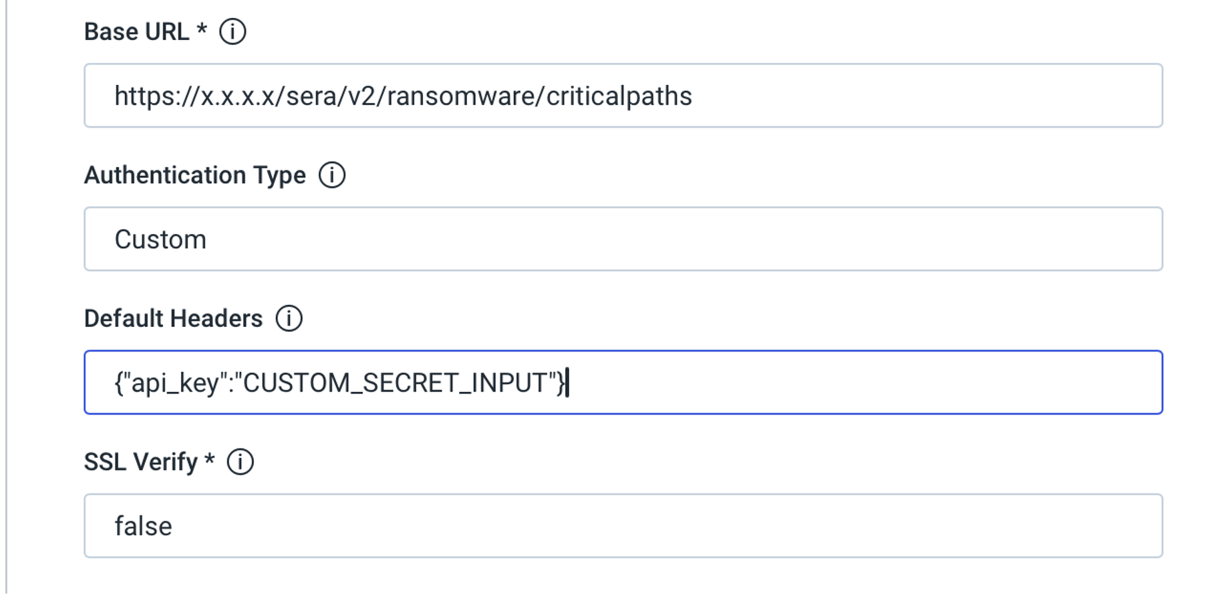Viewport: 1228px width, 611px height.
Task: Open the Authentication Type selector showing Custom
Action: pos(623,239)
